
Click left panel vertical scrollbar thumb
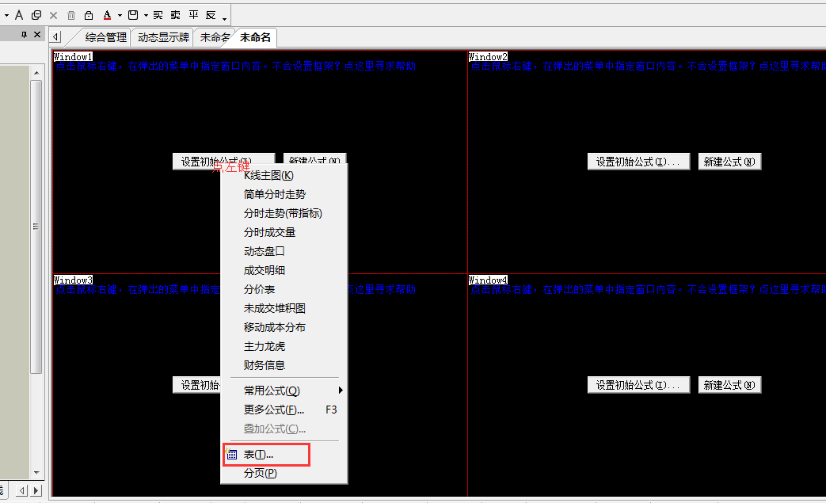[x=36, y=227]
